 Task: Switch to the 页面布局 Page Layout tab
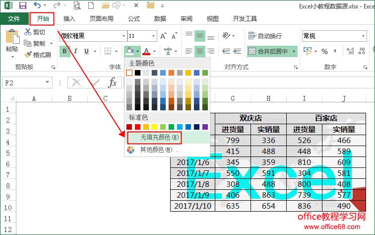pos(101,19)
